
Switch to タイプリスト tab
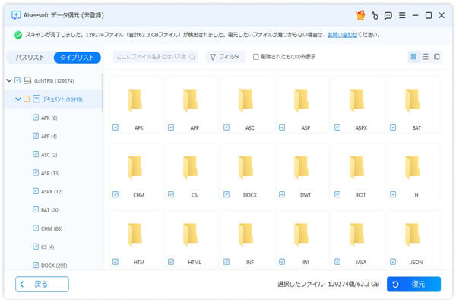78,57
